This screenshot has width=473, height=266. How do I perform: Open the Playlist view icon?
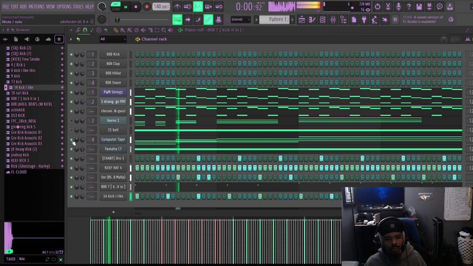[x=302, y=20]
